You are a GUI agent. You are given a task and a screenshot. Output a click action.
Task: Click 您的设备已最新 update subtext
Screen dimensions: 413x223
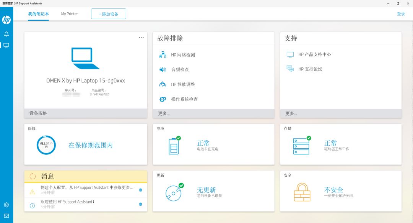[x=210, y=196]
